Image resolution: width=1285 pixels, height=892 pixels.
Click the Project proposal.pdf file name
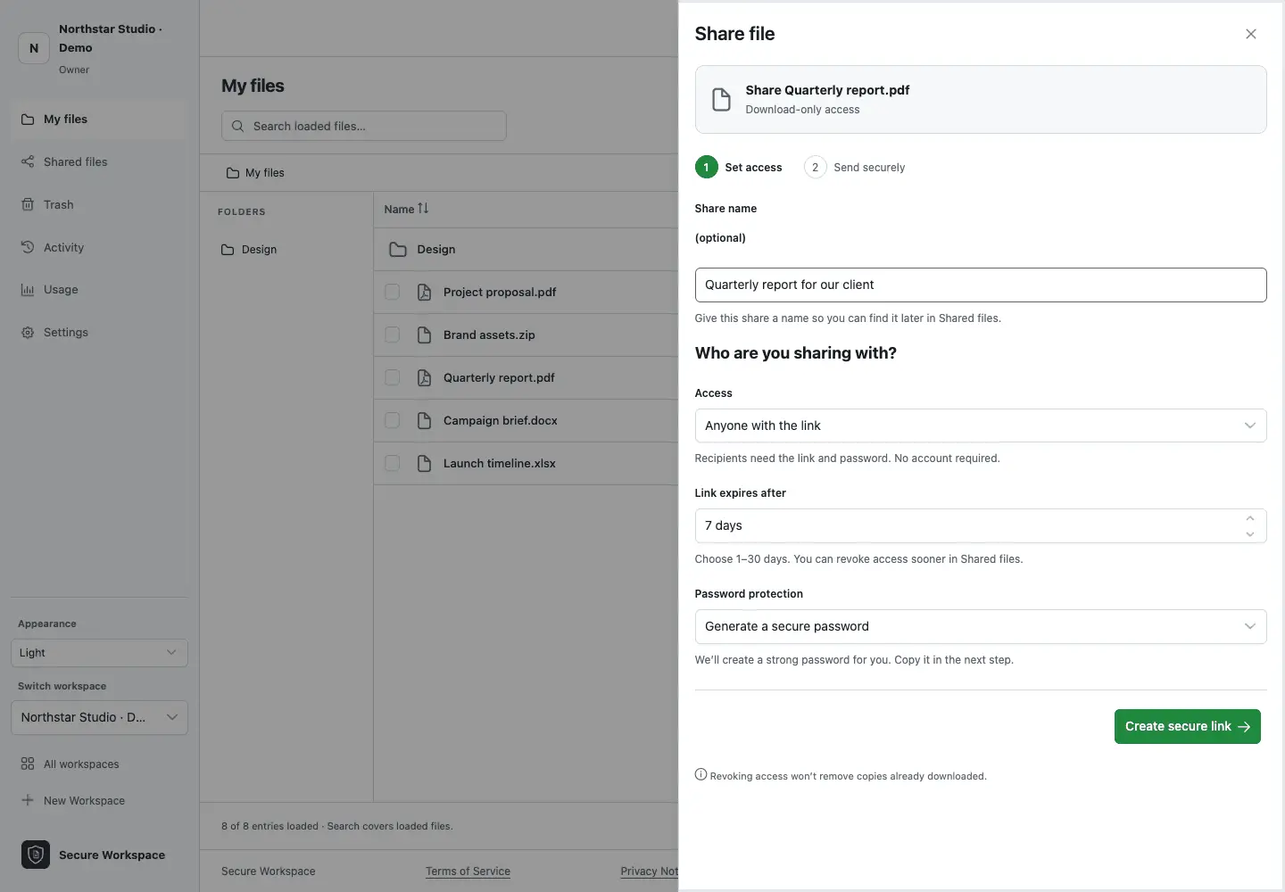point(500,293)
